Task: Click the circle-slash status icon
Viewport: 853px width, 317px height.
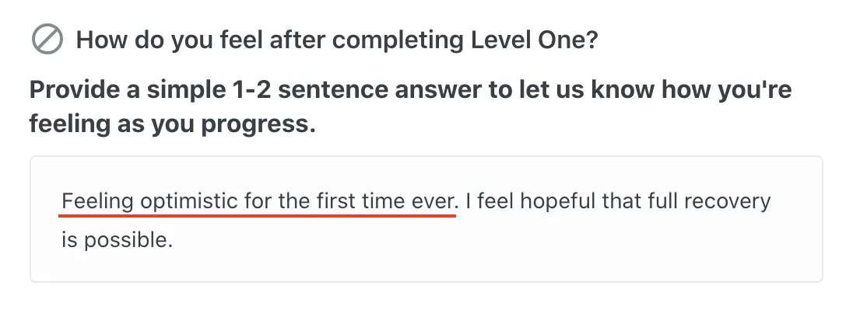Action: click(x=47, y=40)
